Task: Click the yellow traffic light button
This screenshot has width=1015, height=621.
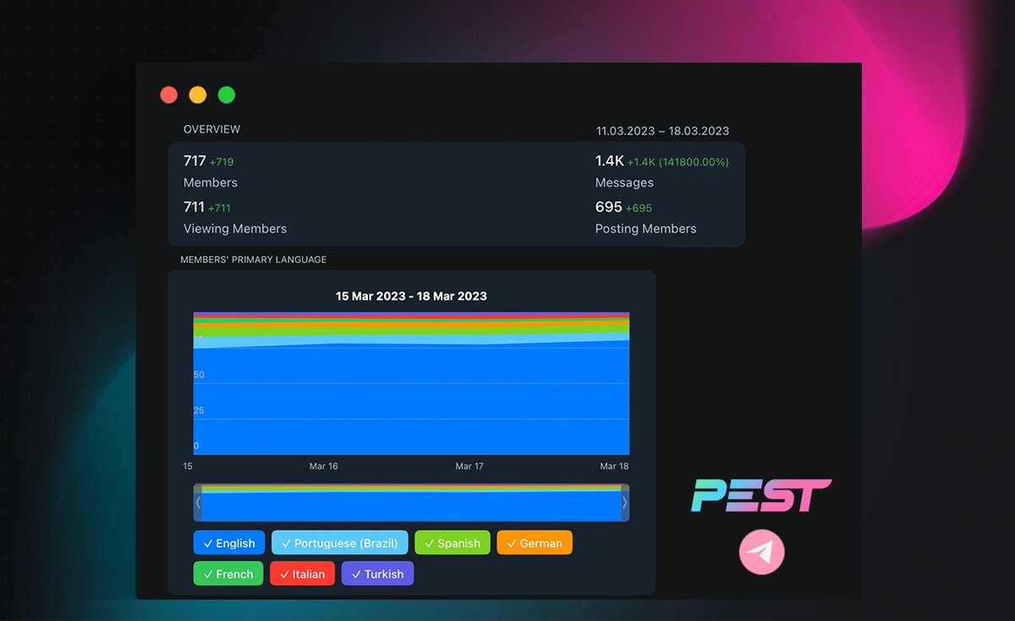Action: click(197, 95)
